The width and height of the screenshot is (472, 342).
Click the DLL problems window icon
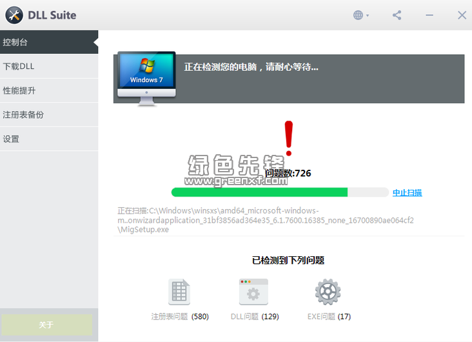253,292
